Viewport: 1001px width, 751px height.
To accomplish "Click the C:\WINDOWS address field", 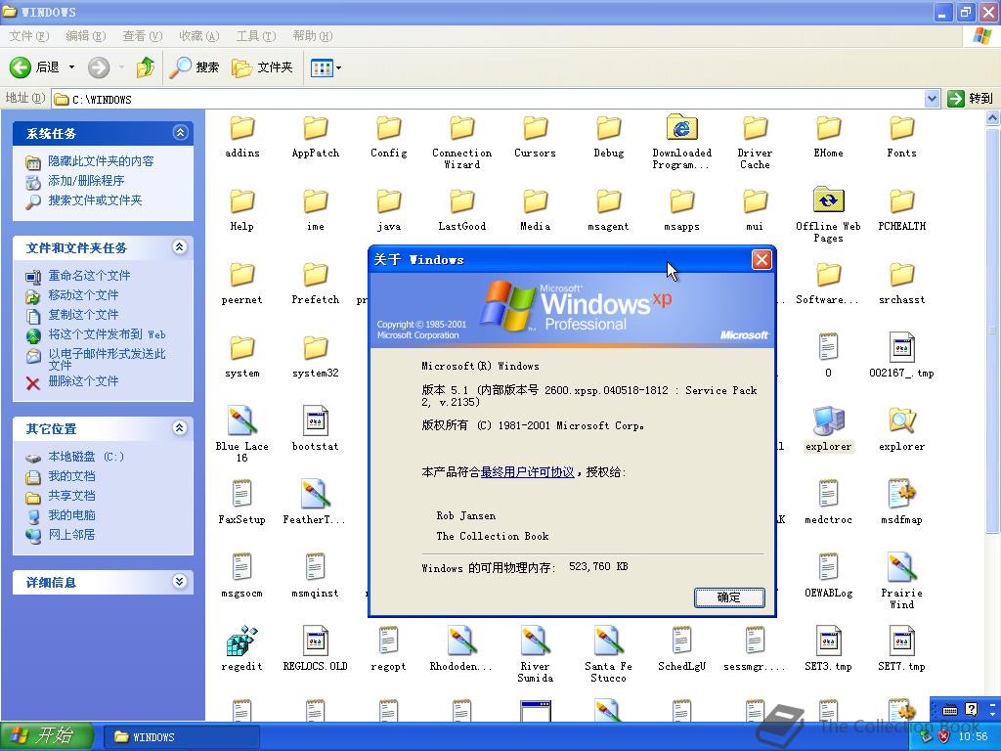I will (x=489, y=100).
